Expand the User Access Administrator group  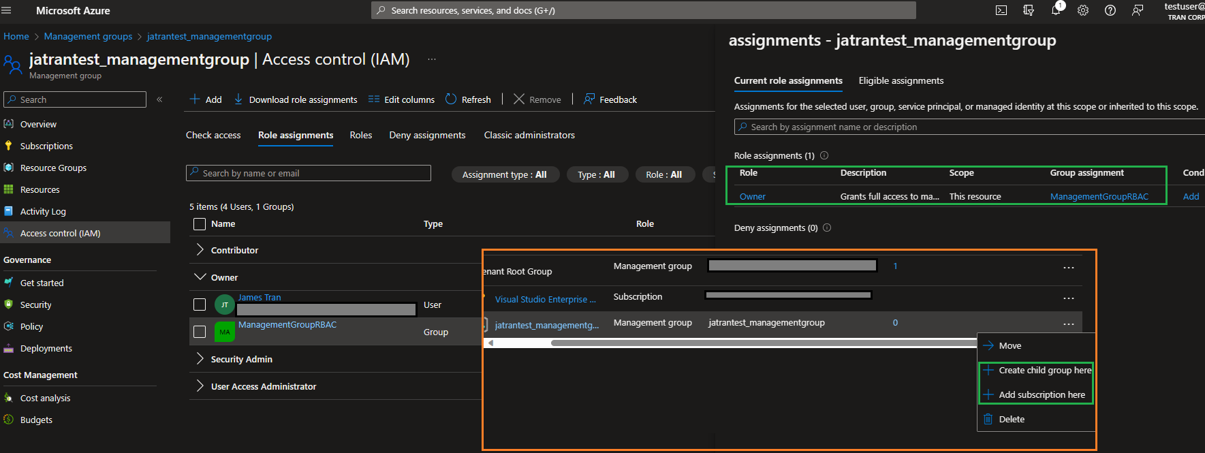point(200,386)
